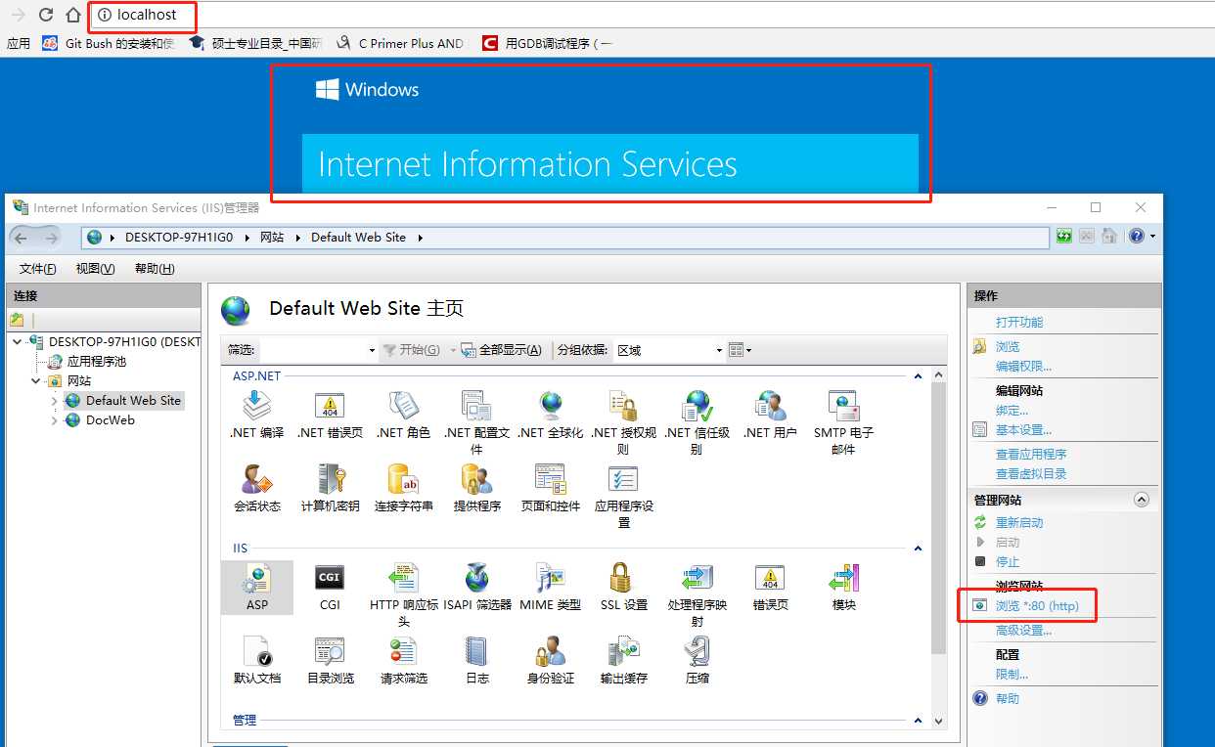
Task: Collapse the ASP.NET group section
Action: pos(918,375)
